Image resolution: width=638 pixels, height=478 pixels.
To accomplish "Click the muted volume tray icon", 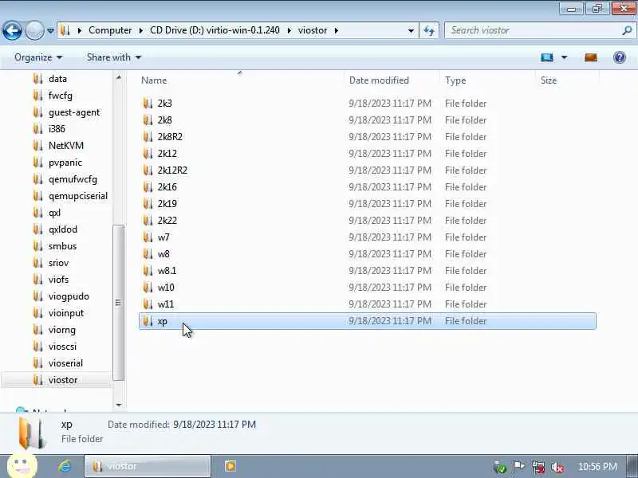I will click(557, 467).
